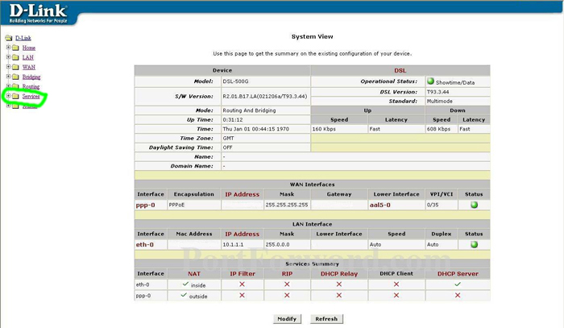The width and height of the screenshot is (564, 328).
Task: Click the folder icon next to Routing
Action: point(15,86)
